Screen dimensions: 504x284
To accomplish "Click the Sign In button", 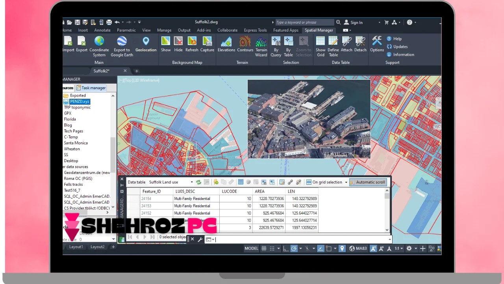I will pyautogui.click(x=353, y=22).
